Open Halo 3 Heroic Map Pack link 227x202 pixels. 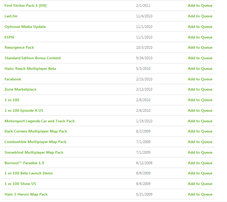[x=26, y=194]
